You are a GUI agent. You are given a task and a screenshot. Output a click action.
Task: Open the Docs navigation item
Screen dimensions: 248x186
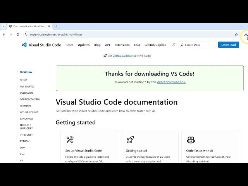coord(70,45)
